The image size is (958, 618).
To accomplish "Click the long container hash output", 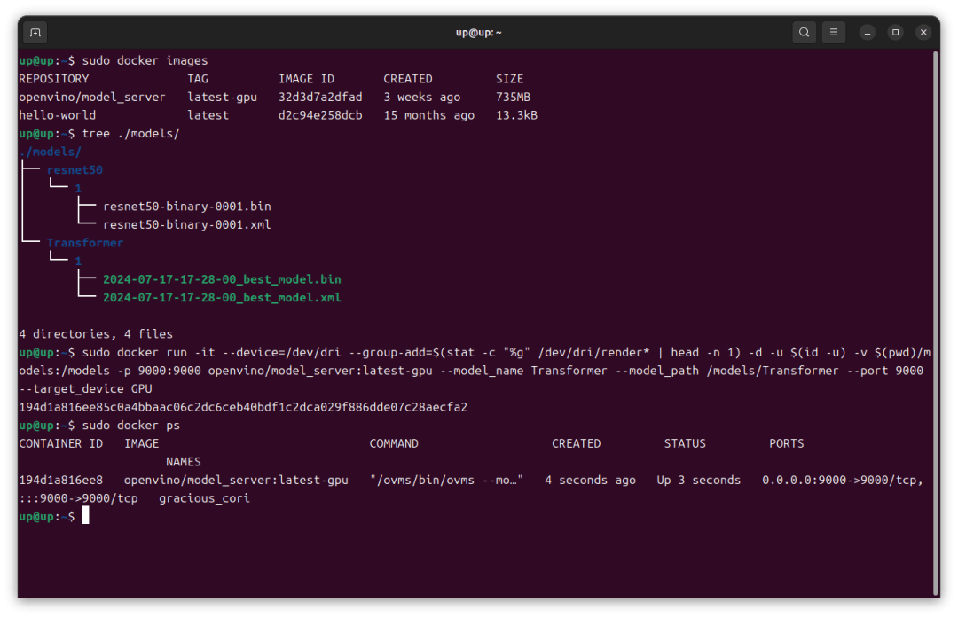I will [243, 407].
